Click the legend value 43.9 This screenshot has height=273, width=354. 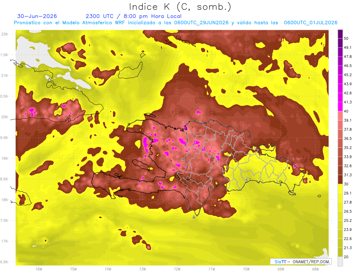click(348, 84)
